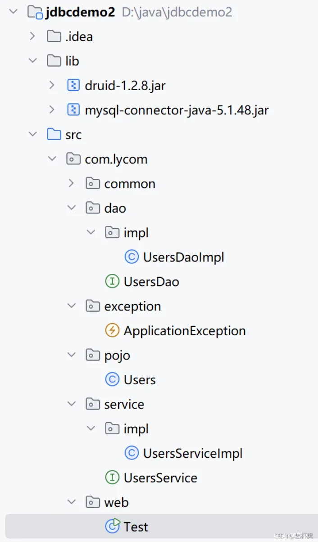Expand druid-1.2.8.jar contents
The width and height of the screenshot is (318, 542).
click(x=52, y=85)
